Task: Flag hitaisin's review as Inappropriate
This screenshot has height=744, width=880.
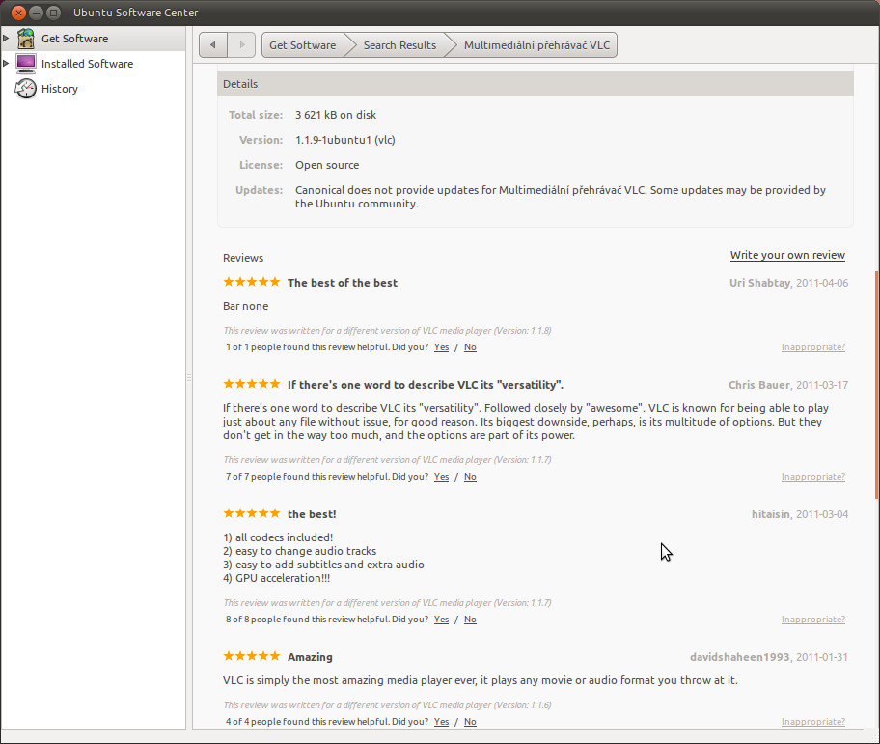Action: 813,620
